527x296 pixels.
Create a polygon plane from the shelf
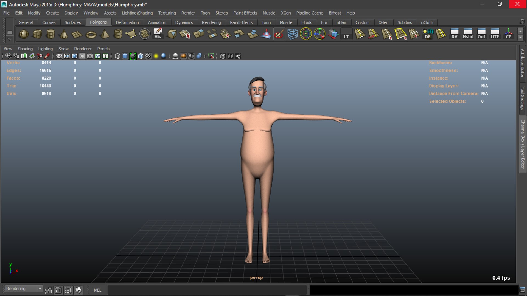pyautogui.click(x=77, y=34)
